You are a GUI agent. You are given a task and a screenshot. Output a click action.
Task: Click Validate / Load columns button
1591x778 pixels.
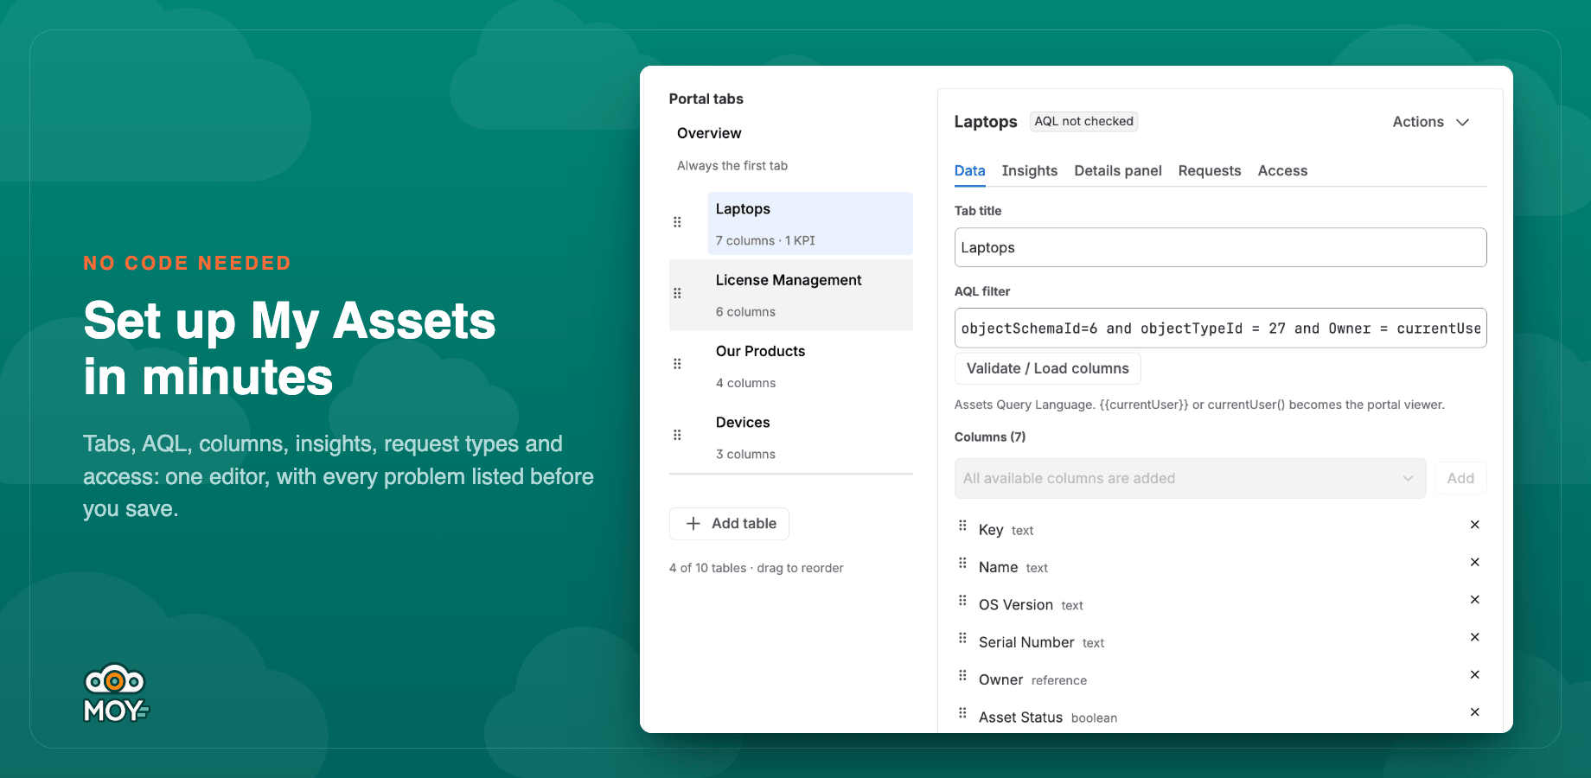point(1047,368)
